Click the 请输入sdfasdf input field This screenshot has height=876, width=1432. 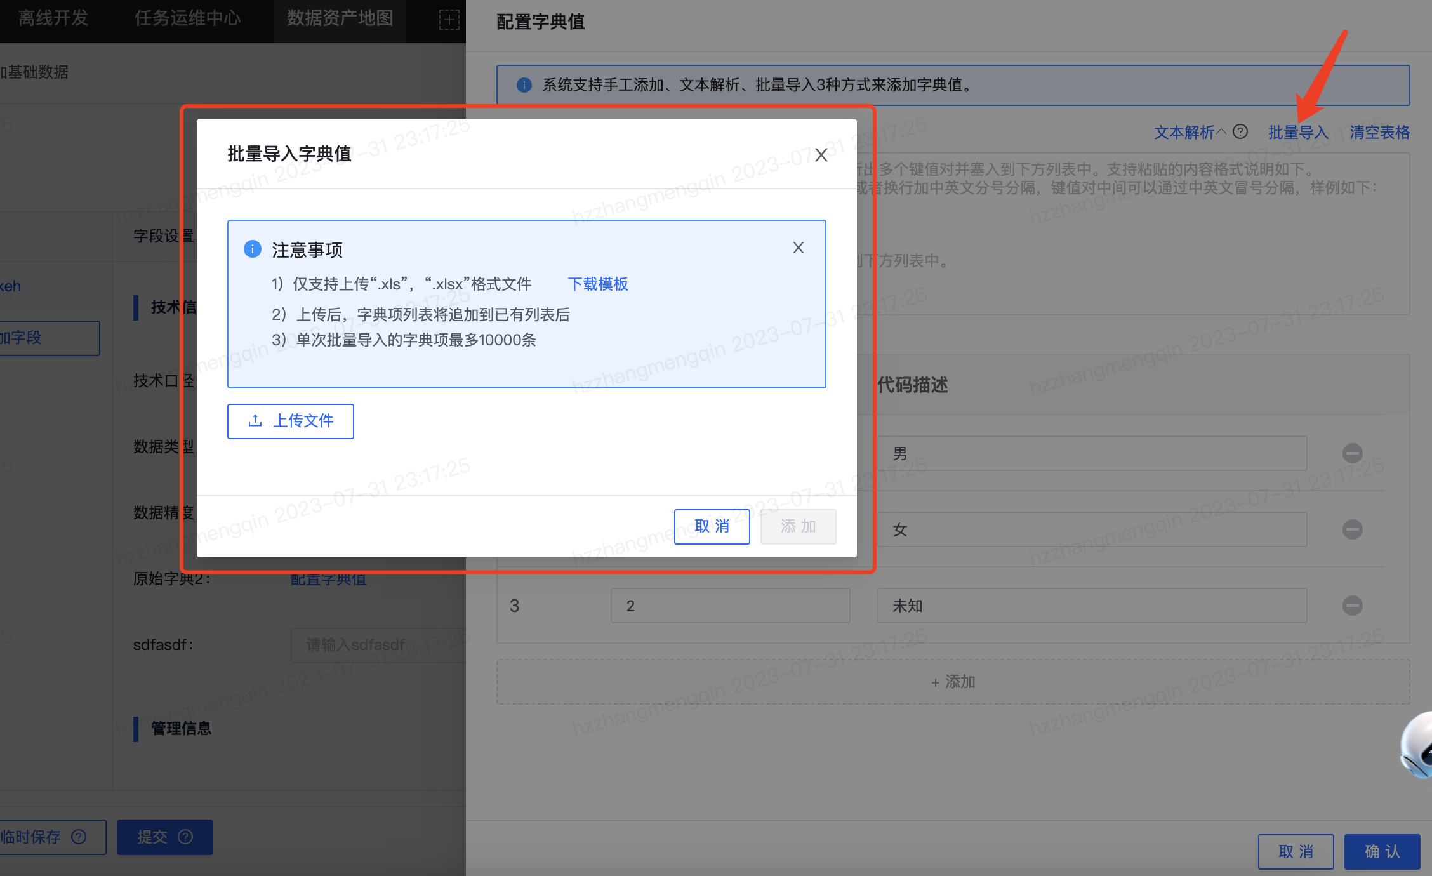pyautogui.click(x=381, y=645)
